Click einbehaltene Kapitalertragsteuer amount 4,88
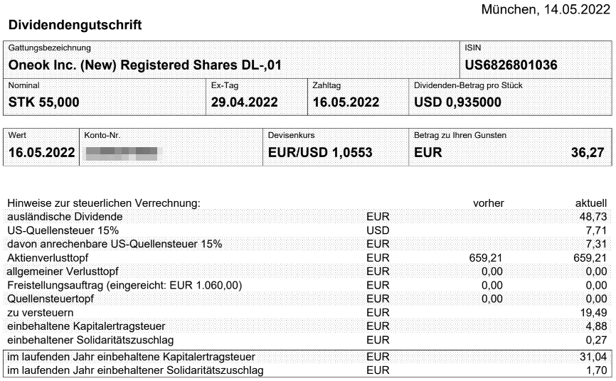 point(596,327)
